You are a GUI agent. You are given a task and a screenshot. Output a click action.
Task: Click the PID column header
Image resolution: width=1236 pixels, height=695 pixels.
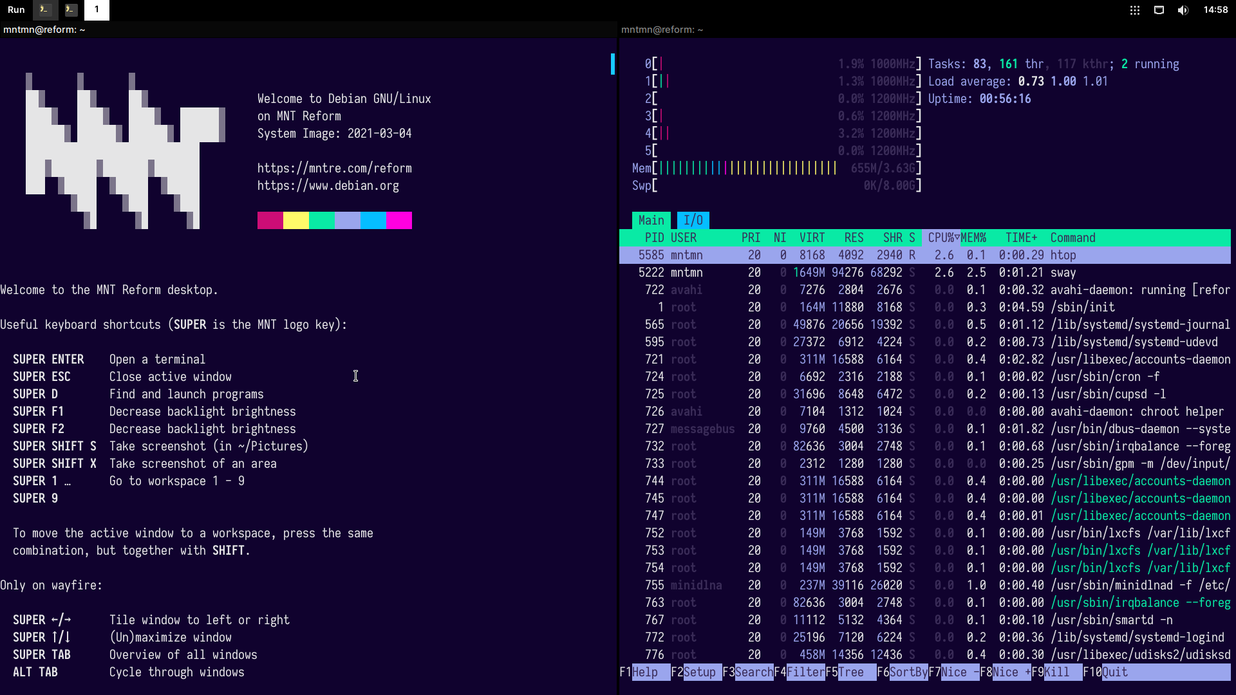654,237
